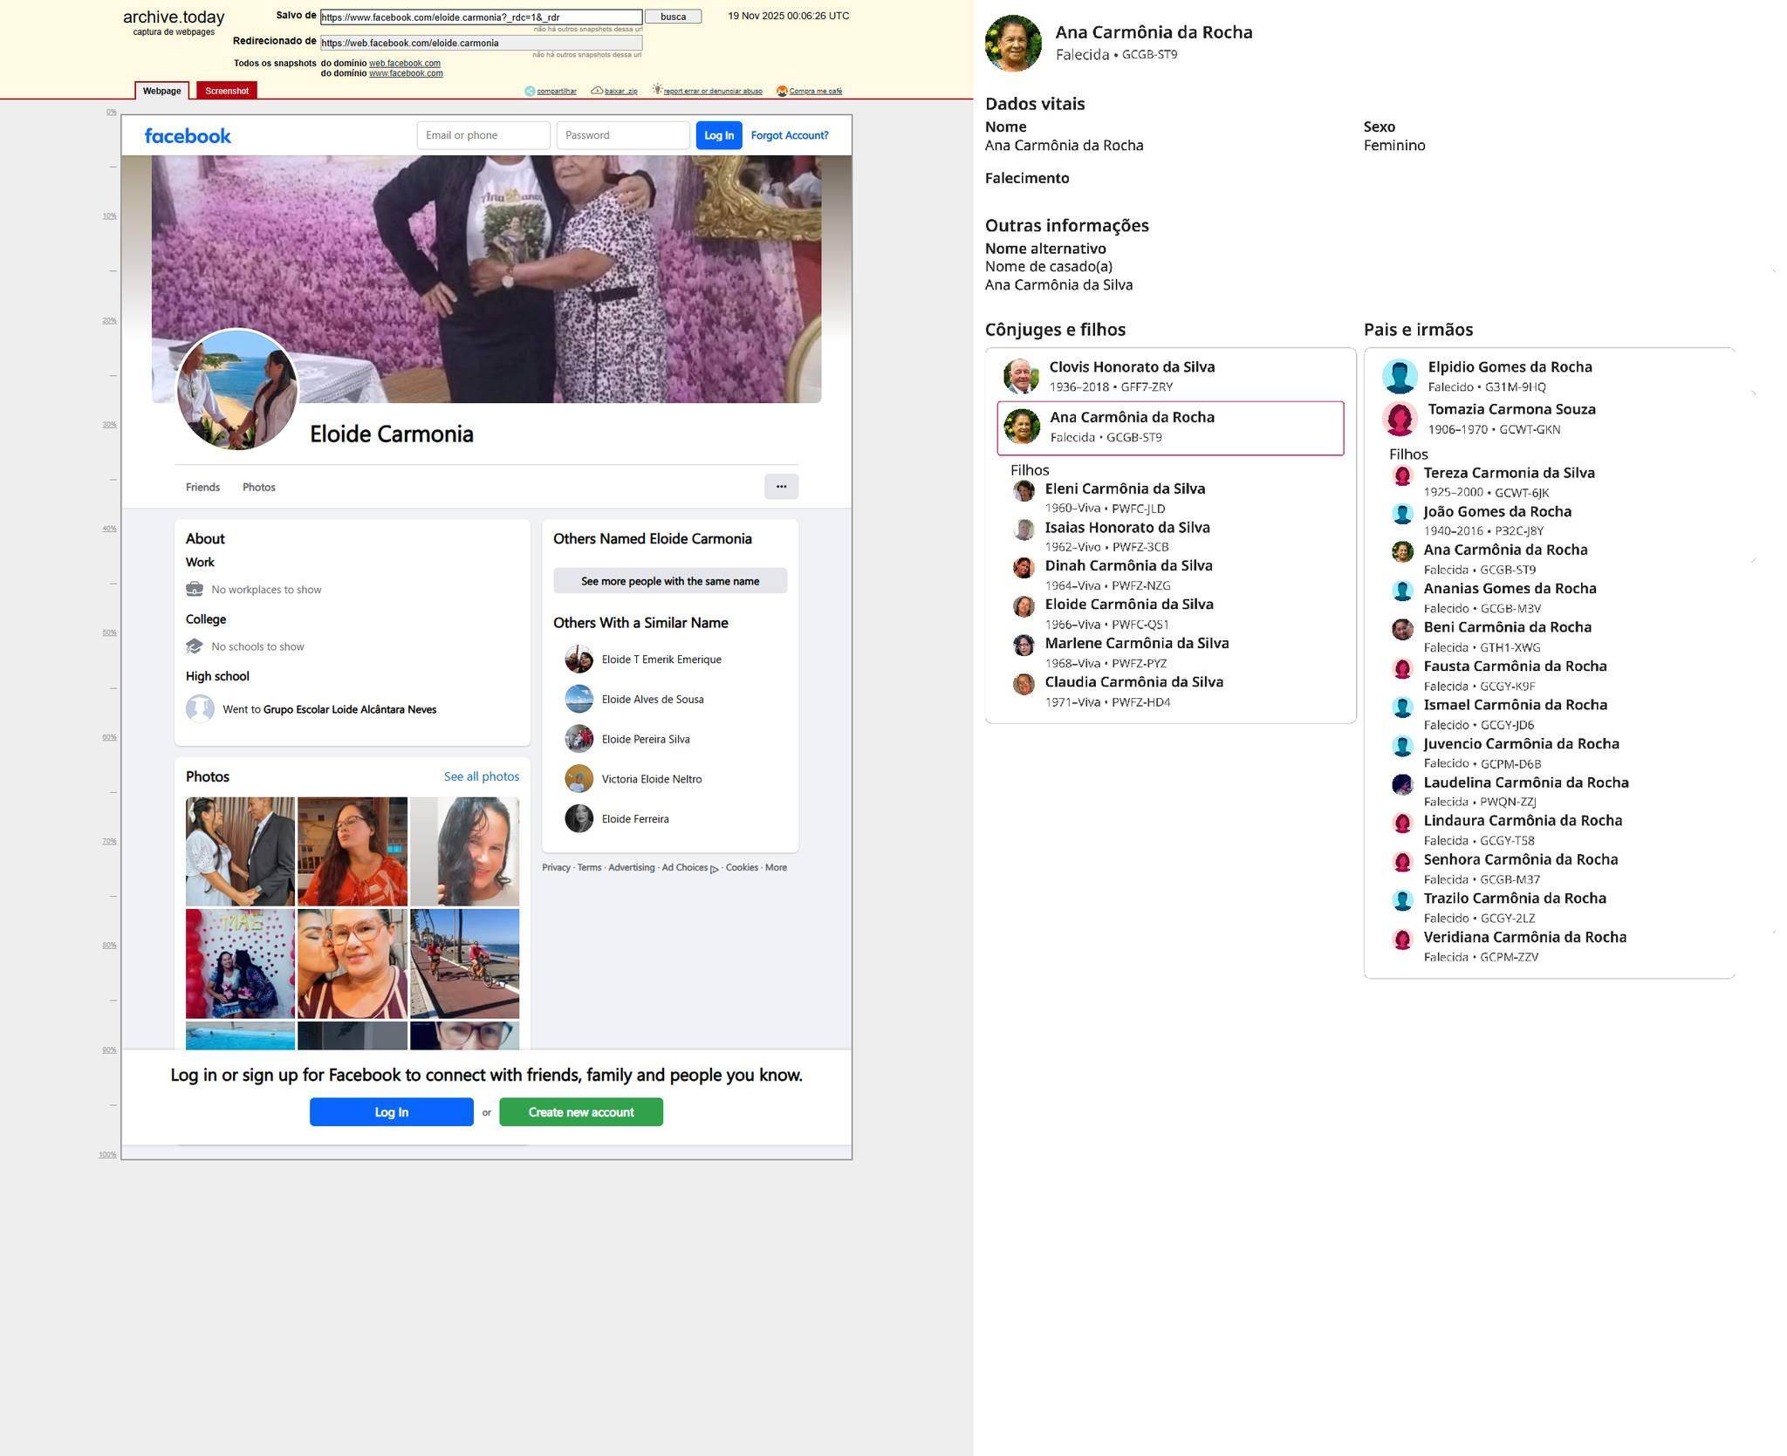Click the archive share (compartilhar) icon

pos(529,91)
